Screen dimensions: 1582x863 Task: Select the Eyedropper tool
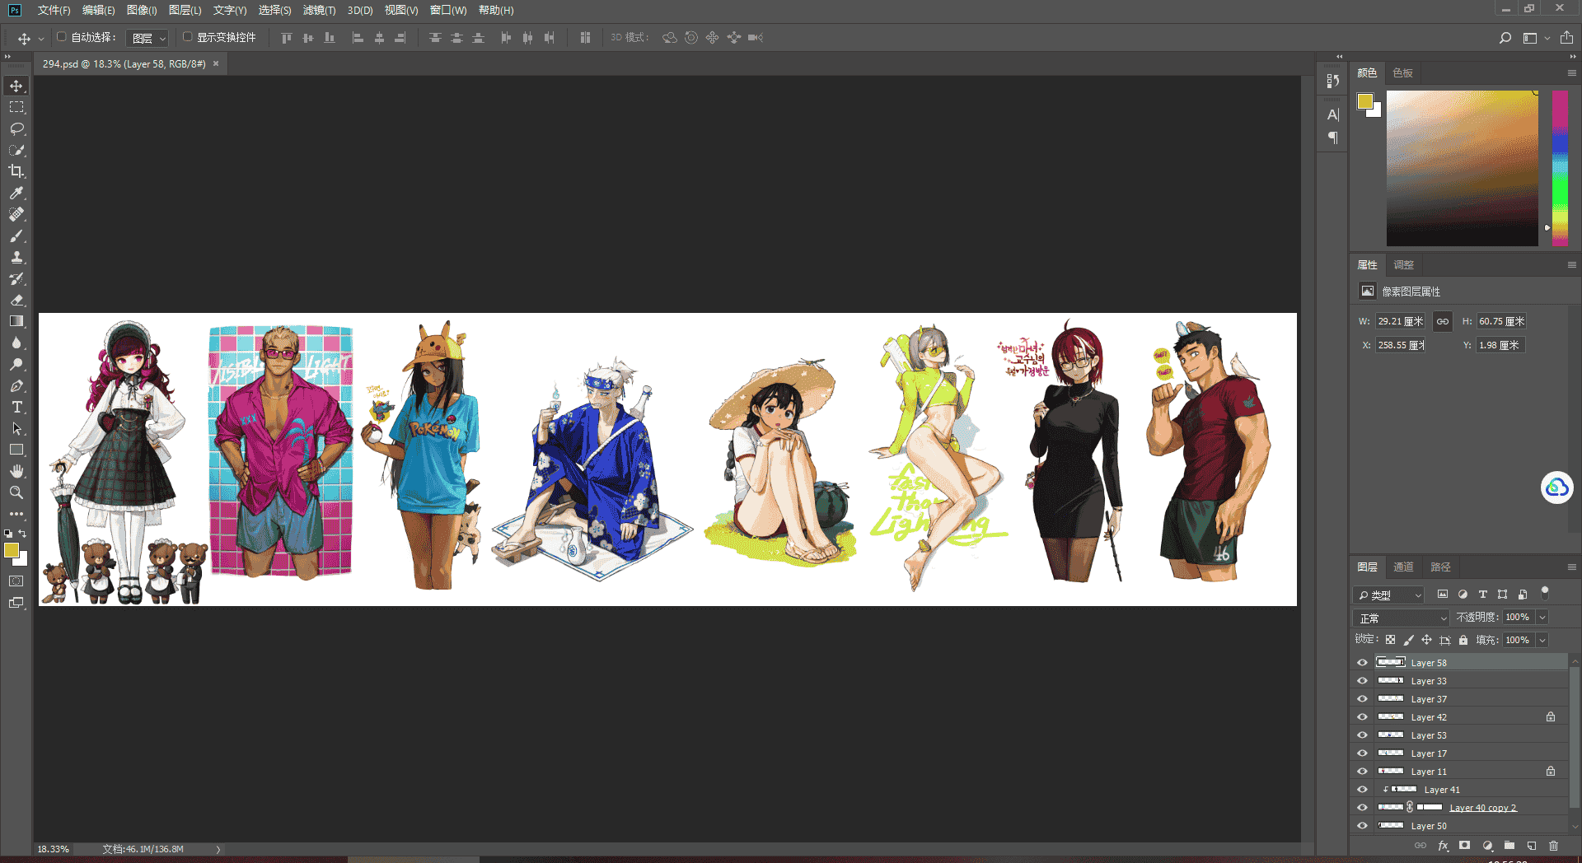click(16, 193)
